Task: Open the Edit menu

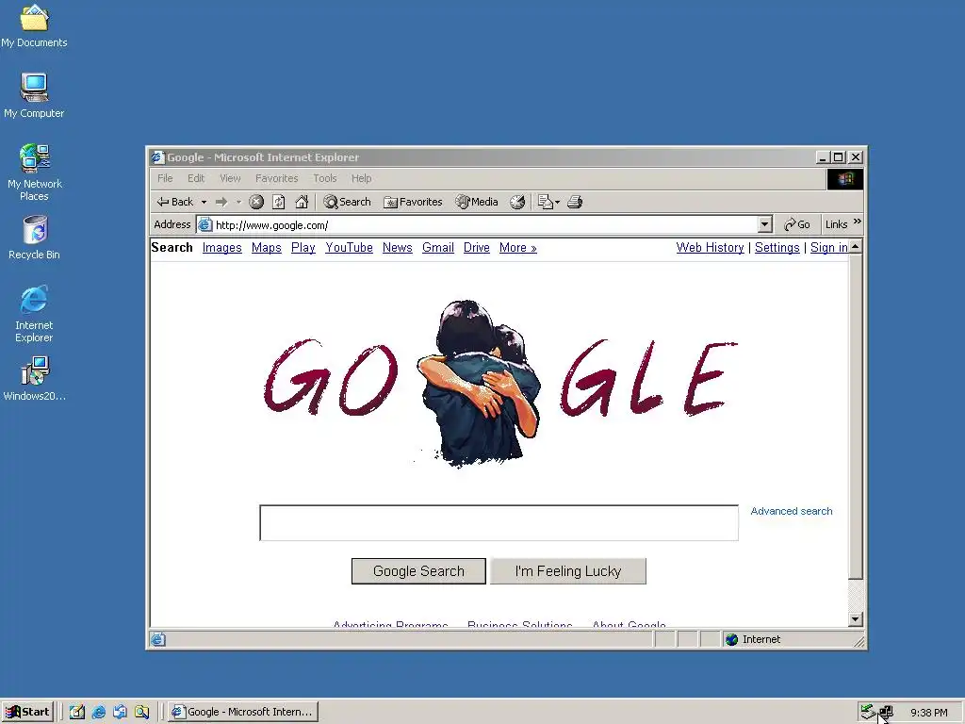Action: pyautogui.click(x=196, y=178)
